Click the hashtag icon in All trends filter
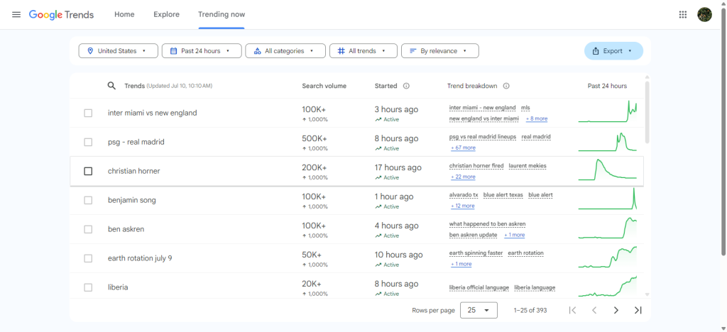Image resolution: width=727 pixels, height=332 pixels. [341, 51]
